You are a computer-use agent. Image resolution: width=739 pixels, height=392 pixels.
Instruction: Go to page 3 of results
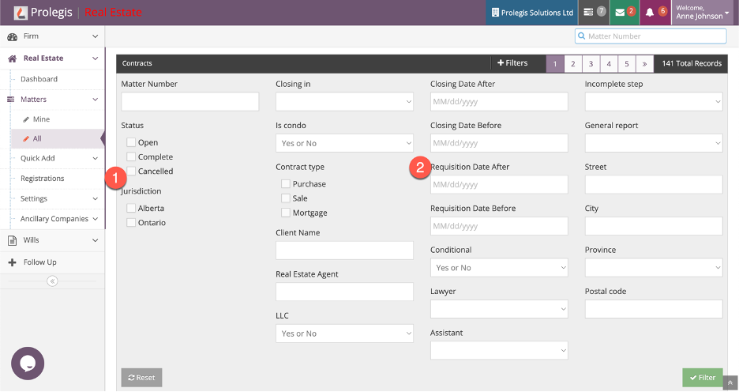(x=591, y=63)
